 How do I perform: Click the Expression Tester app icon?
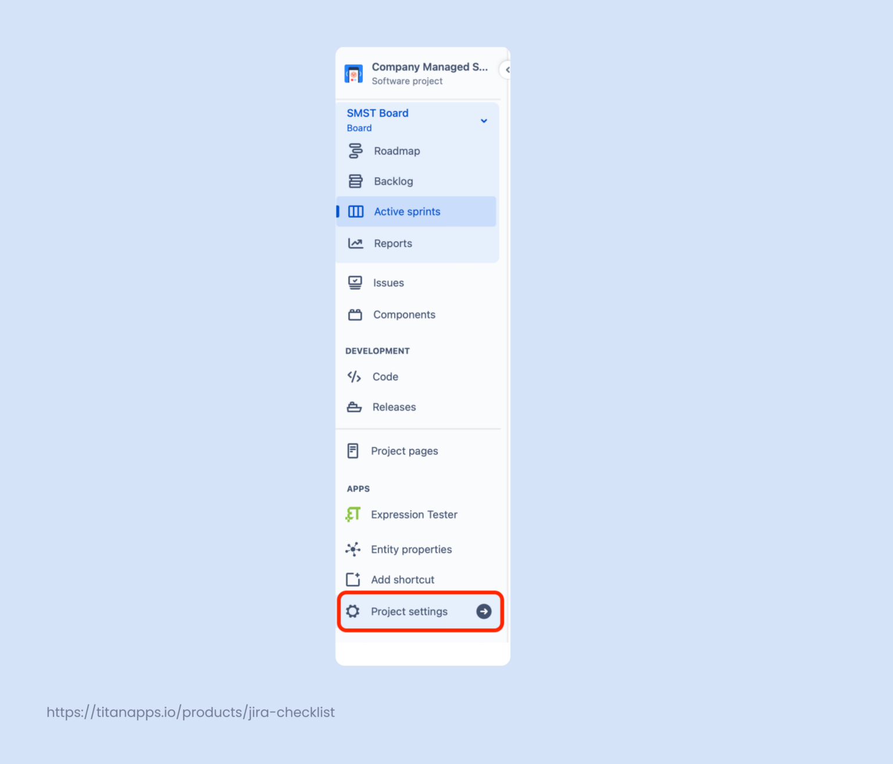coord(352,514)
